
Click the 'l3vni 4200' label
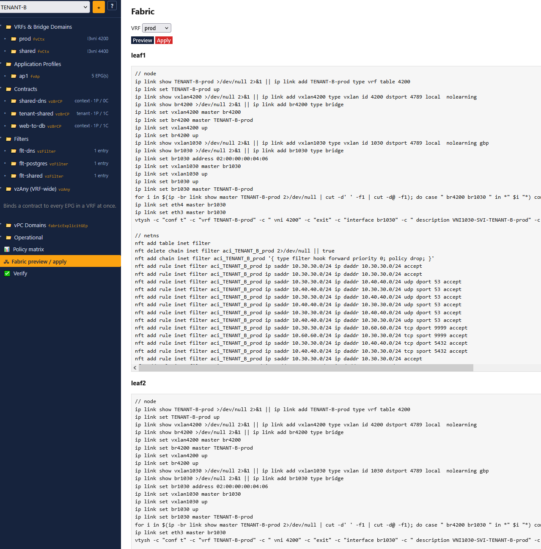click(x=98, y=39)
